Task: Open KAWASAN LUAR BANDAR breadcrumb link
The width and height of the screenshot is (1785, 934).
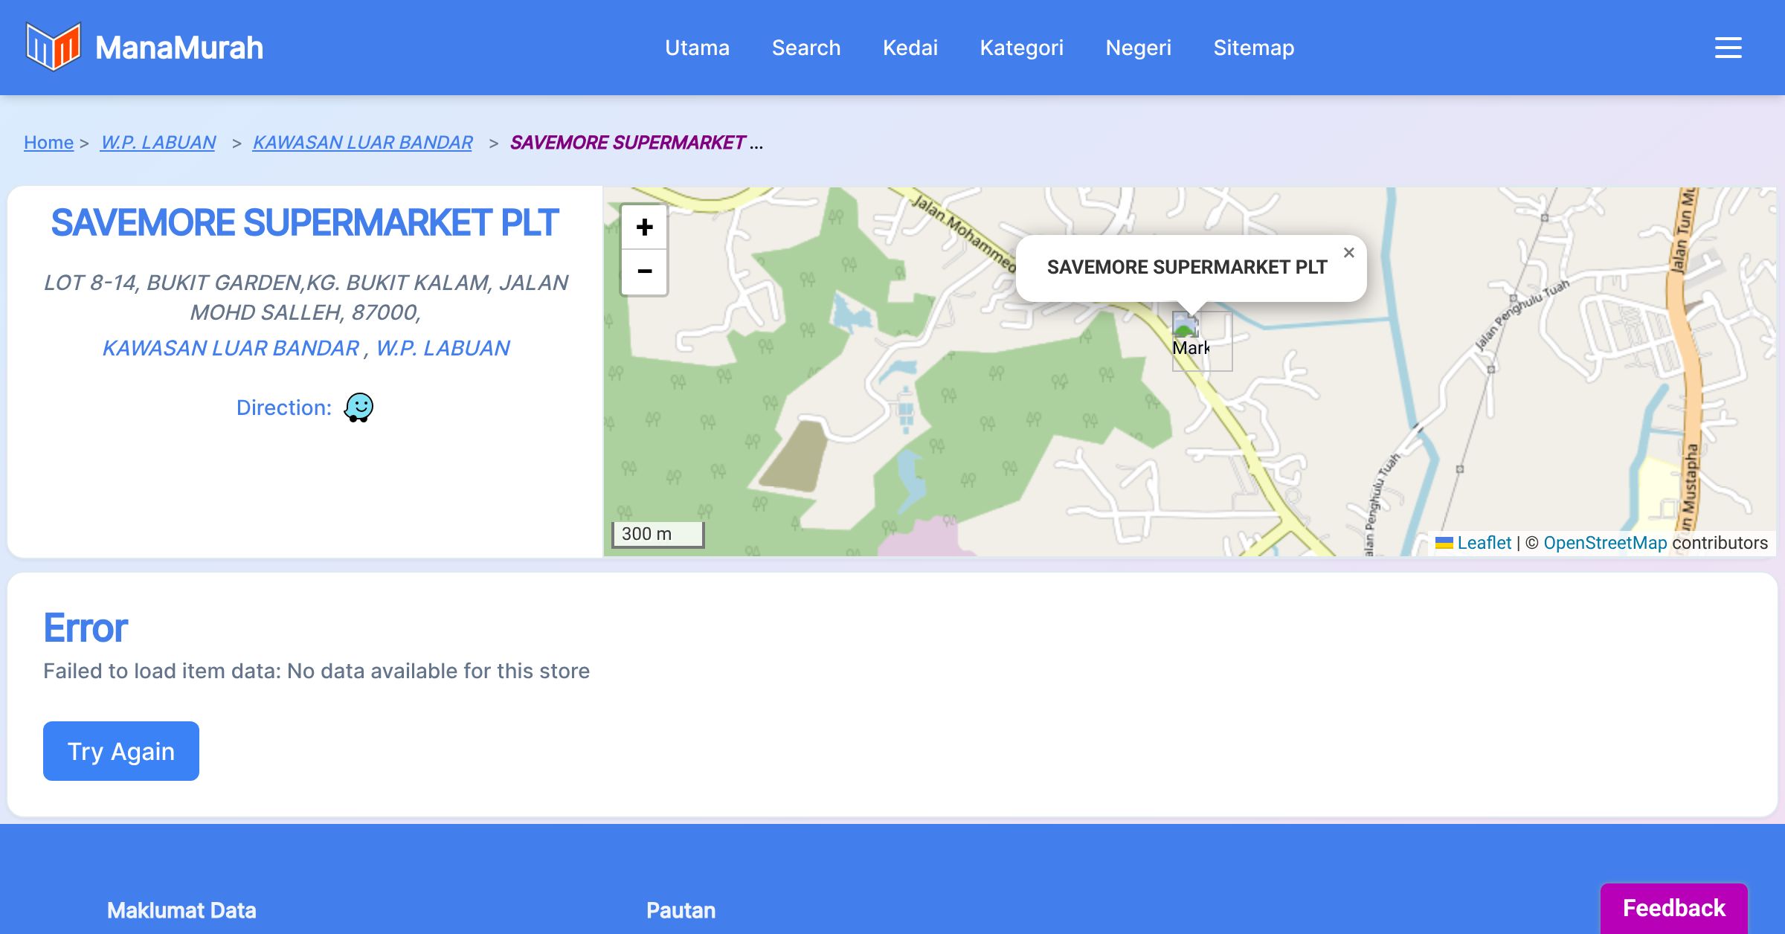Action: (362, 142)
